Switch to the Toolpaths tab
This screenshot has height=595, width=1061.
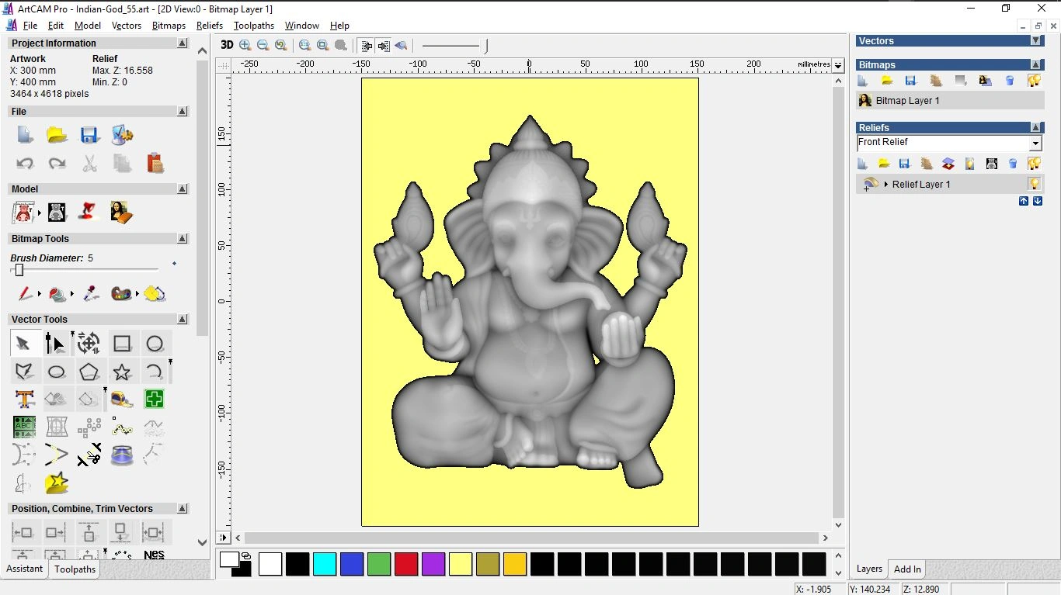[75, 569]
